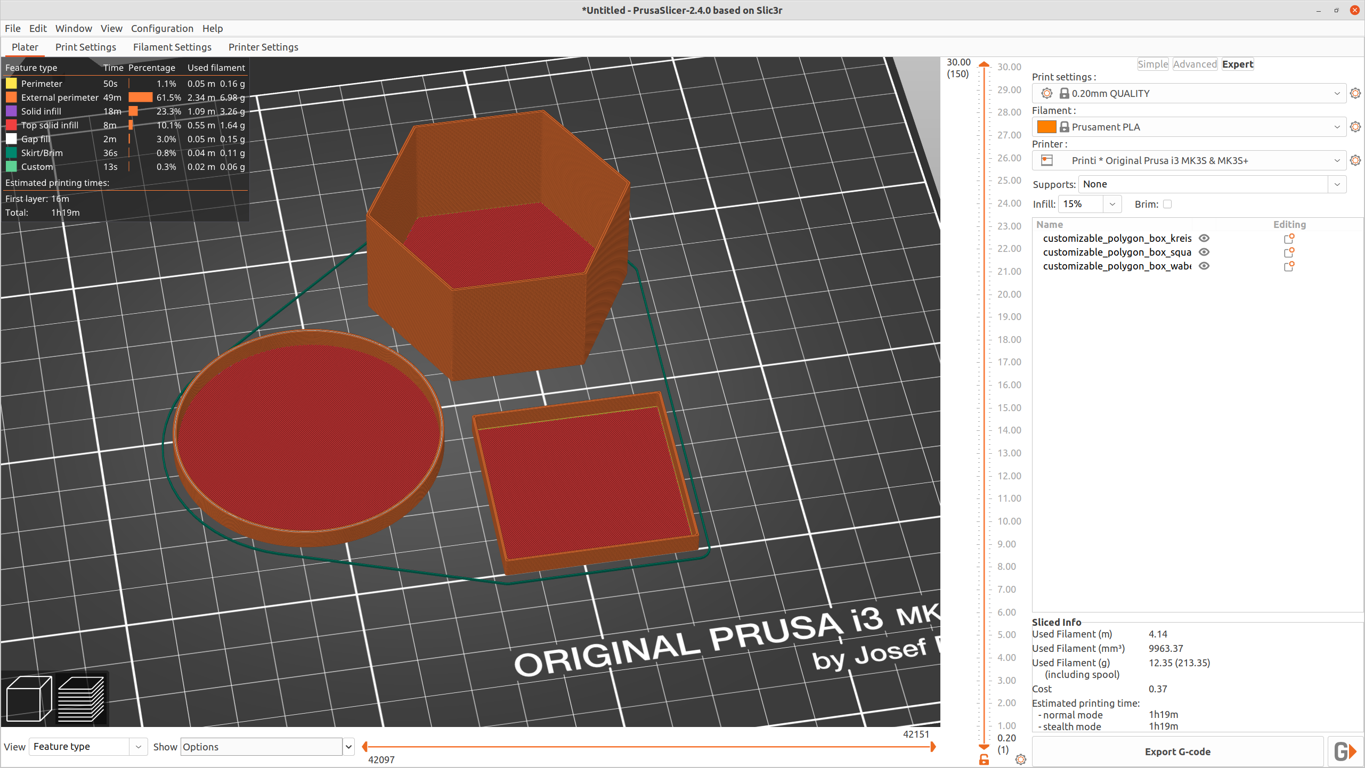Image resolution: width=1365 pixels, height=768 pixels.
Task: Switch to the 3D editor view cube icon
Action: coord(28,698)
